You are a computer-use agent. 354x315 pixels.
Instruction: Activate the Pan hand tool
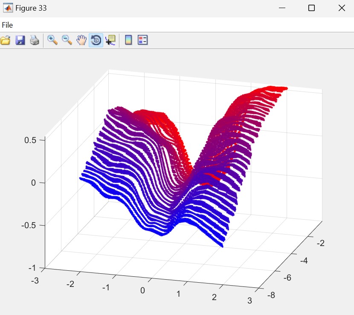coord(81,40)
